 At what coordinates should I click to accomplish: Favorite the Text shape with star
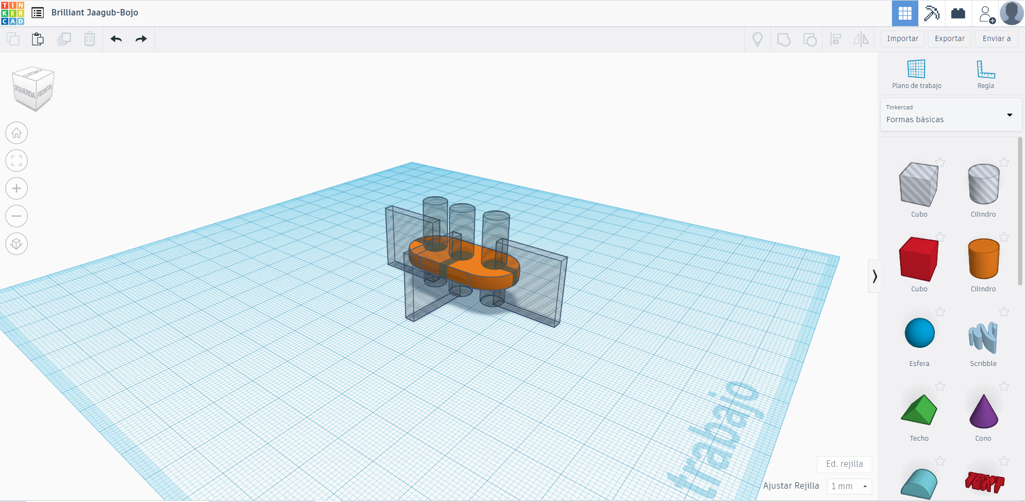pos(1004,461)
